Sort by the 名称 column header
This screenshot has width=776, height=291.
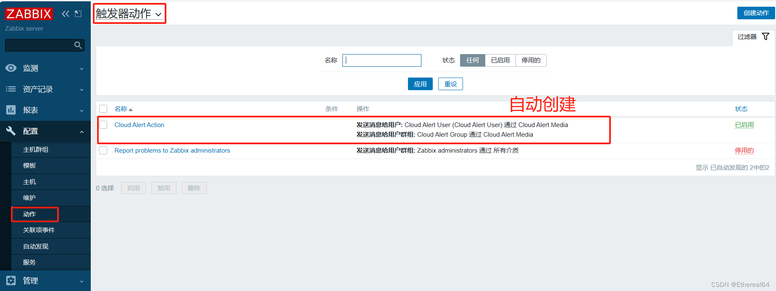[121, 109]
